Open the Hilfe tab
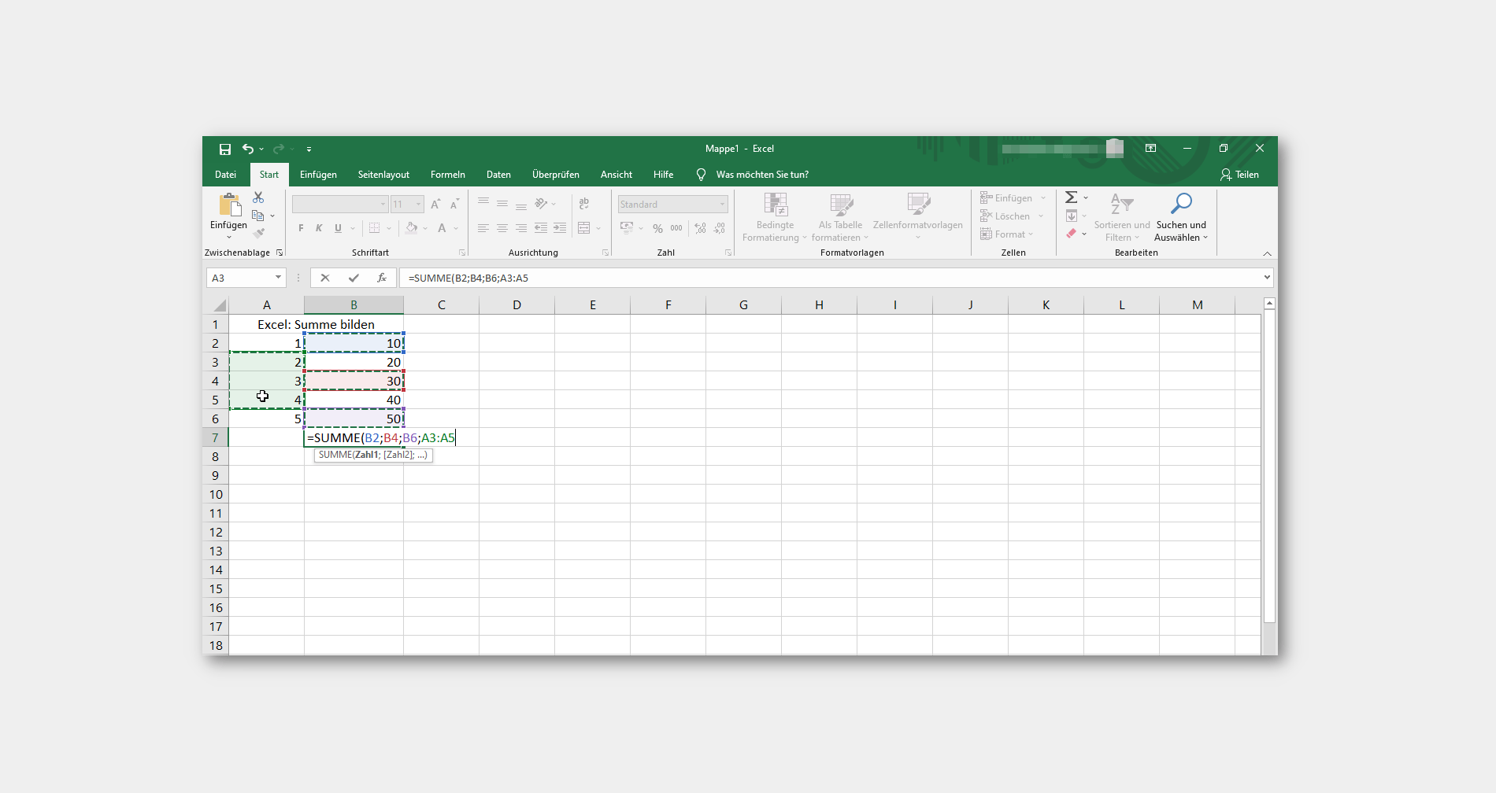The width and height of the screenshot is (1496, 793). tap(663, 175)
